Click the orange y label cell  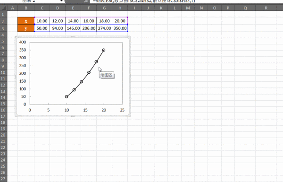point(26,28)
